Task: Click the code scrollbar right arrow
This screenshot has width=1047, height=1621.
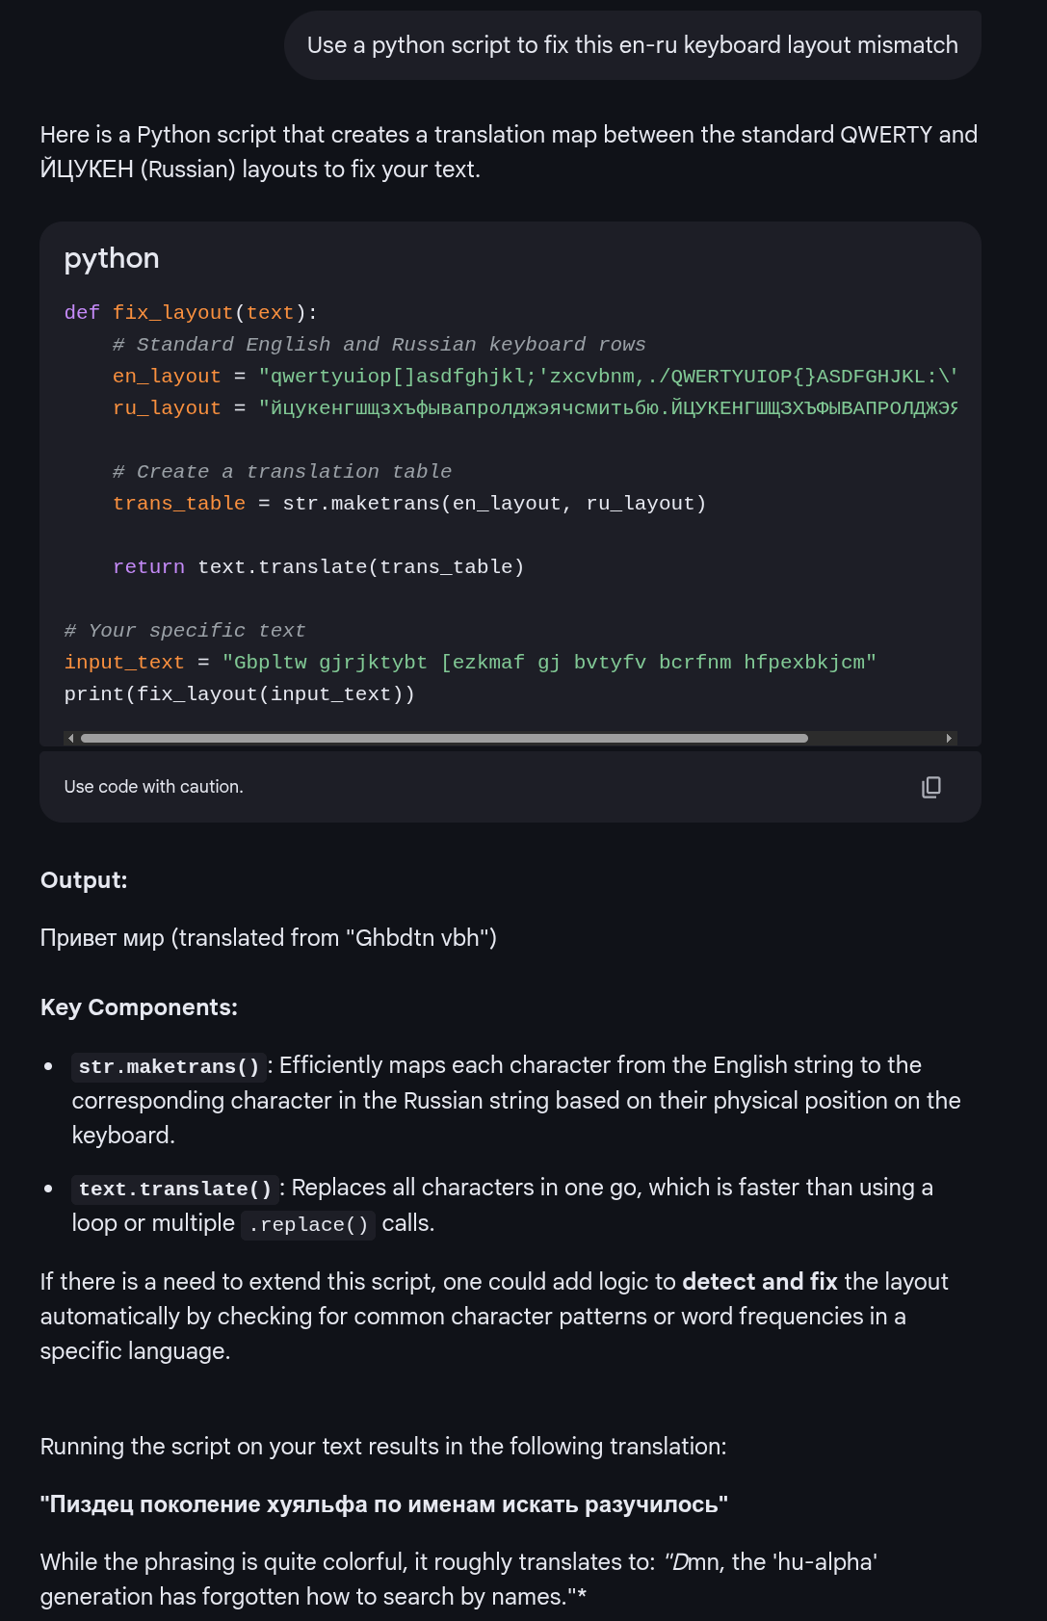Action: 949,739
